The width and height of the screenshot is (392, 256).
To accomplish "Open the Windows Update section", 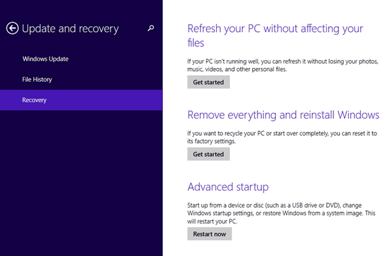I will point(46,59).
